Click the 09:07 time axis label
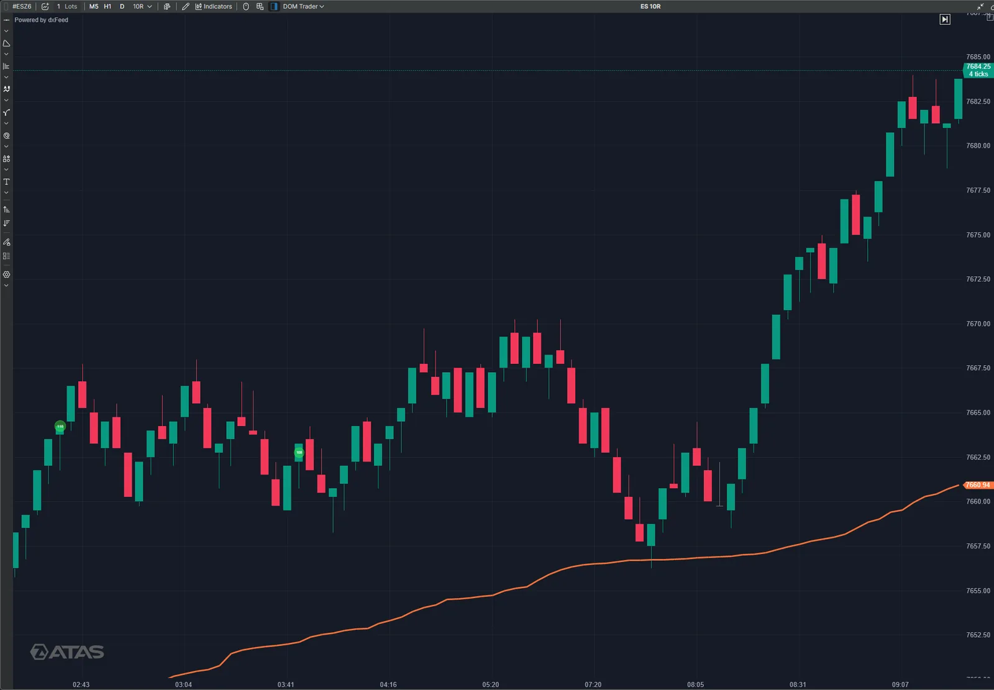This screenshot has width=994, height=690. 900,684
